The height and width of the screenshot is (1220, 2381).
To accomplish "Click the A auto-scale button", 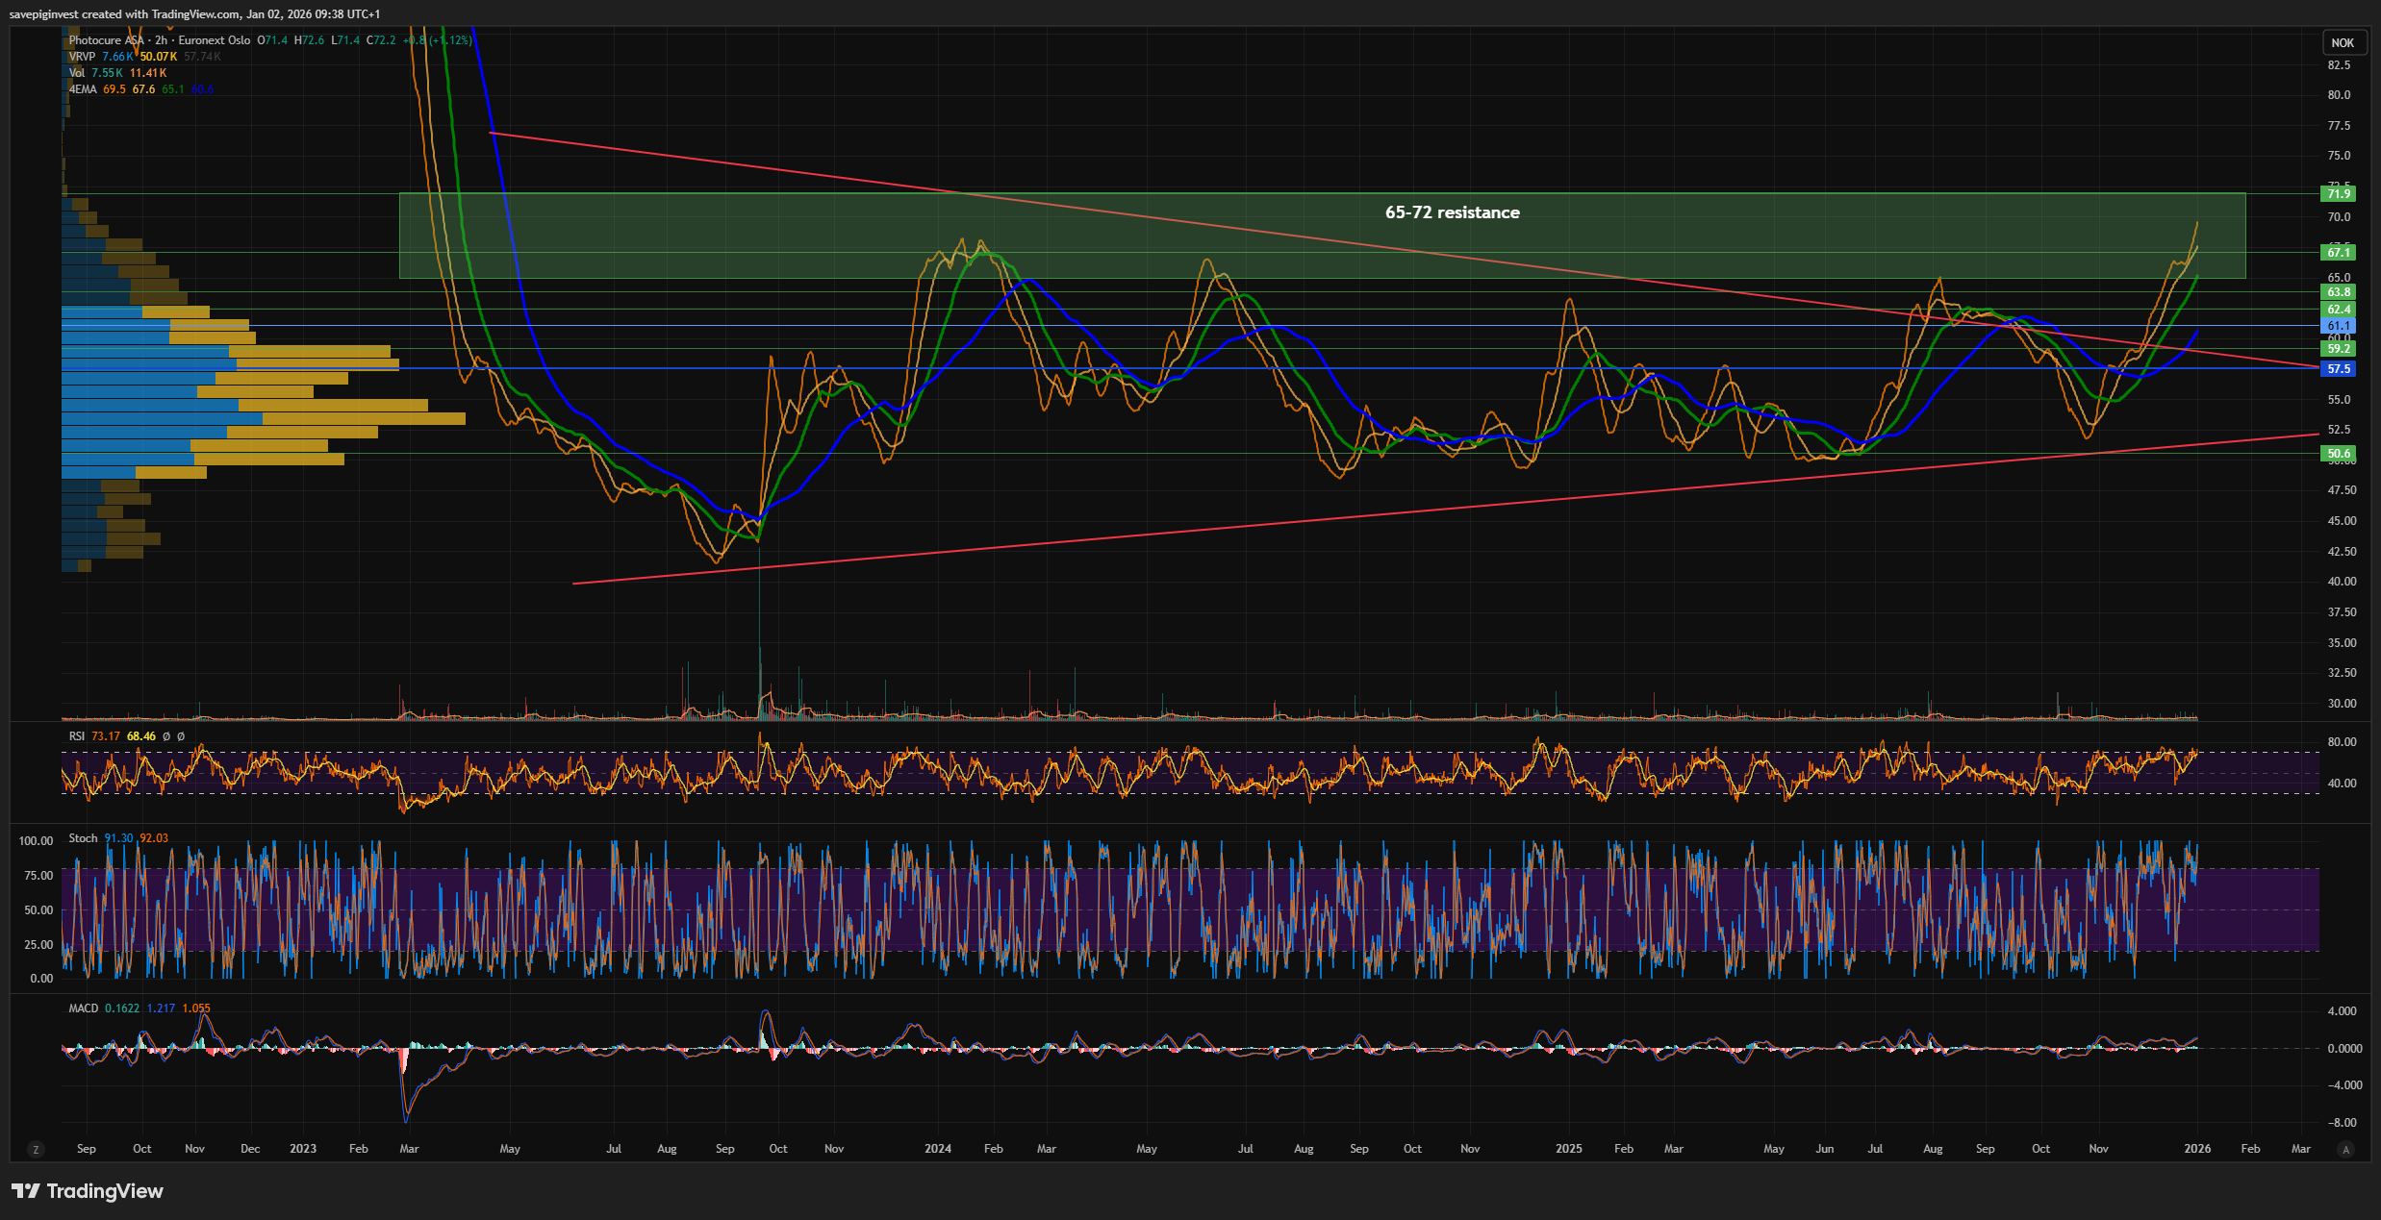I will pos(2345,1149).
